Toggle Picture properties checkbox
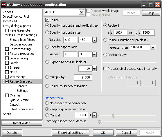Image resolution: width=162 pixels, height=137 pixels. [7, 54]
